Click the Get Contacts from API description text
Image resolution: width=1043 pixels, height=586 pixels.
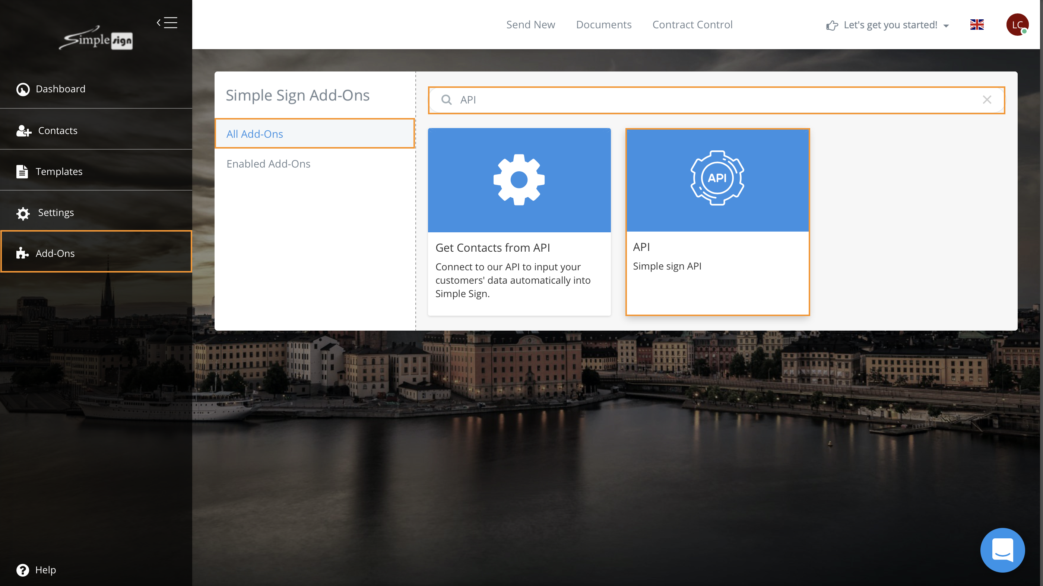click(513, 280)
